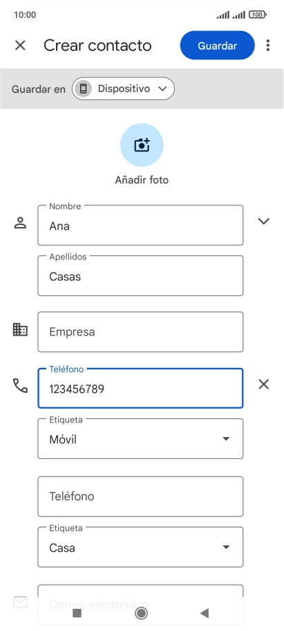Screen dimensions: 284x631
Task: Close the Crear contacto screen with X
Action: coord(20,46)
